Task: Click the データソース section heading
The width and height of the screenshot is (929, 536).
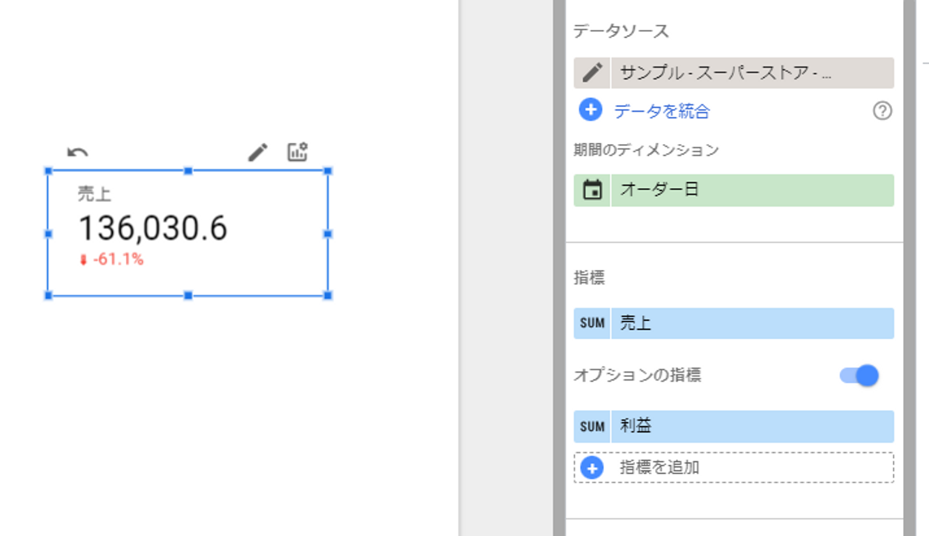Action: [621, 31]
